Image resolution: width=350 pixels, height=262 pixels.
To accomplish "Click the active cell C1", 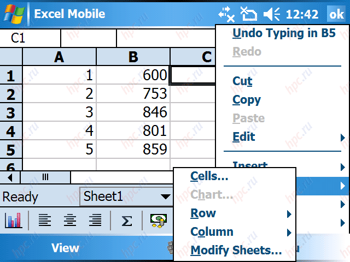I will [x=192, y=75].
